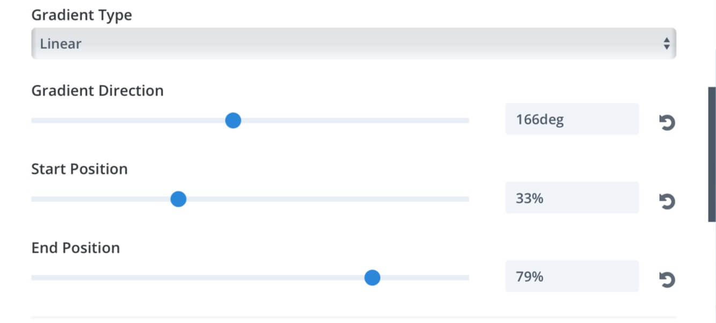Click Start Position track right of the handle

click(x=327, y=200)
